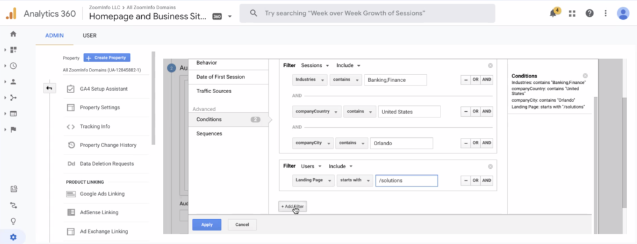Click AND button on Landing Page row
This screenshot has height=244, width=637.
[x=486, y=181]
